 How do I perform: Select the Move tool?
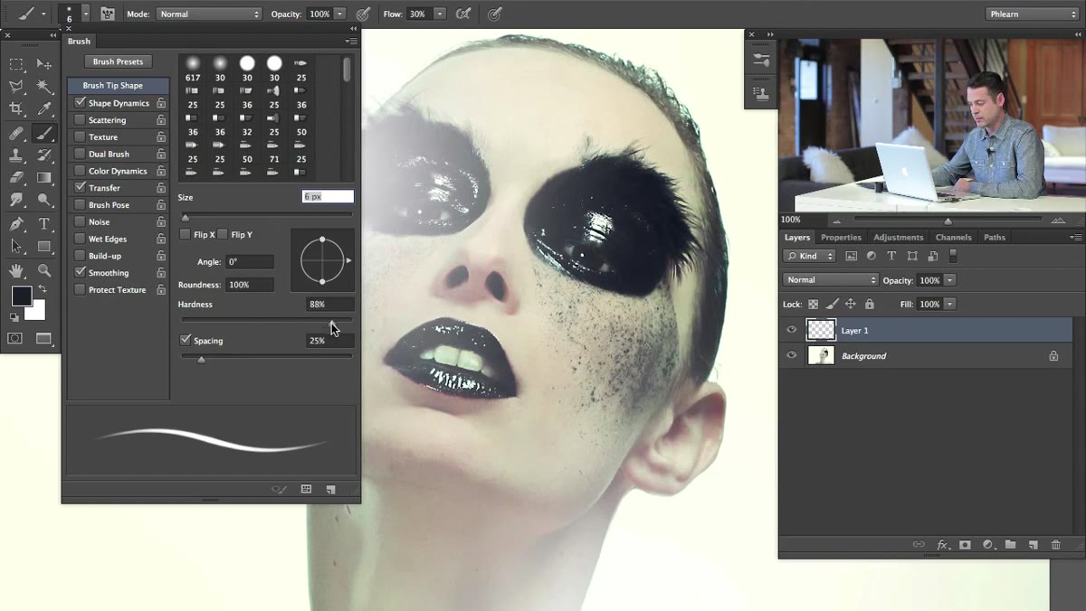coord(43,64)
